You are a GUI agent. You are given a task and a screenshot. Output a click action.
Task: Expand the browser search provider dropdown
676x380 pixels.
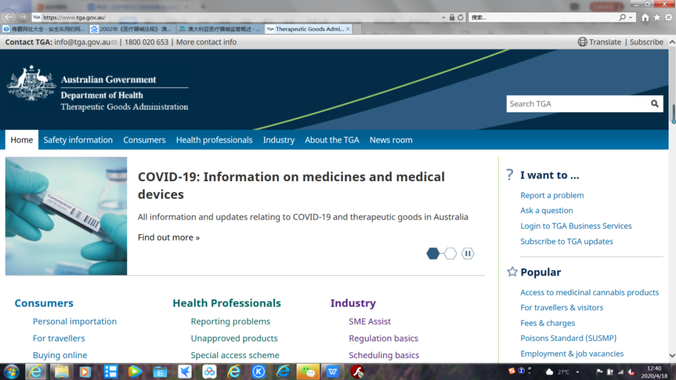pyautogui.click(x=631, y=17)
